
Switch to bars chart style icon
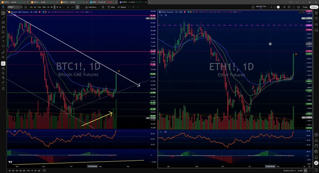[x=68, y=7]
